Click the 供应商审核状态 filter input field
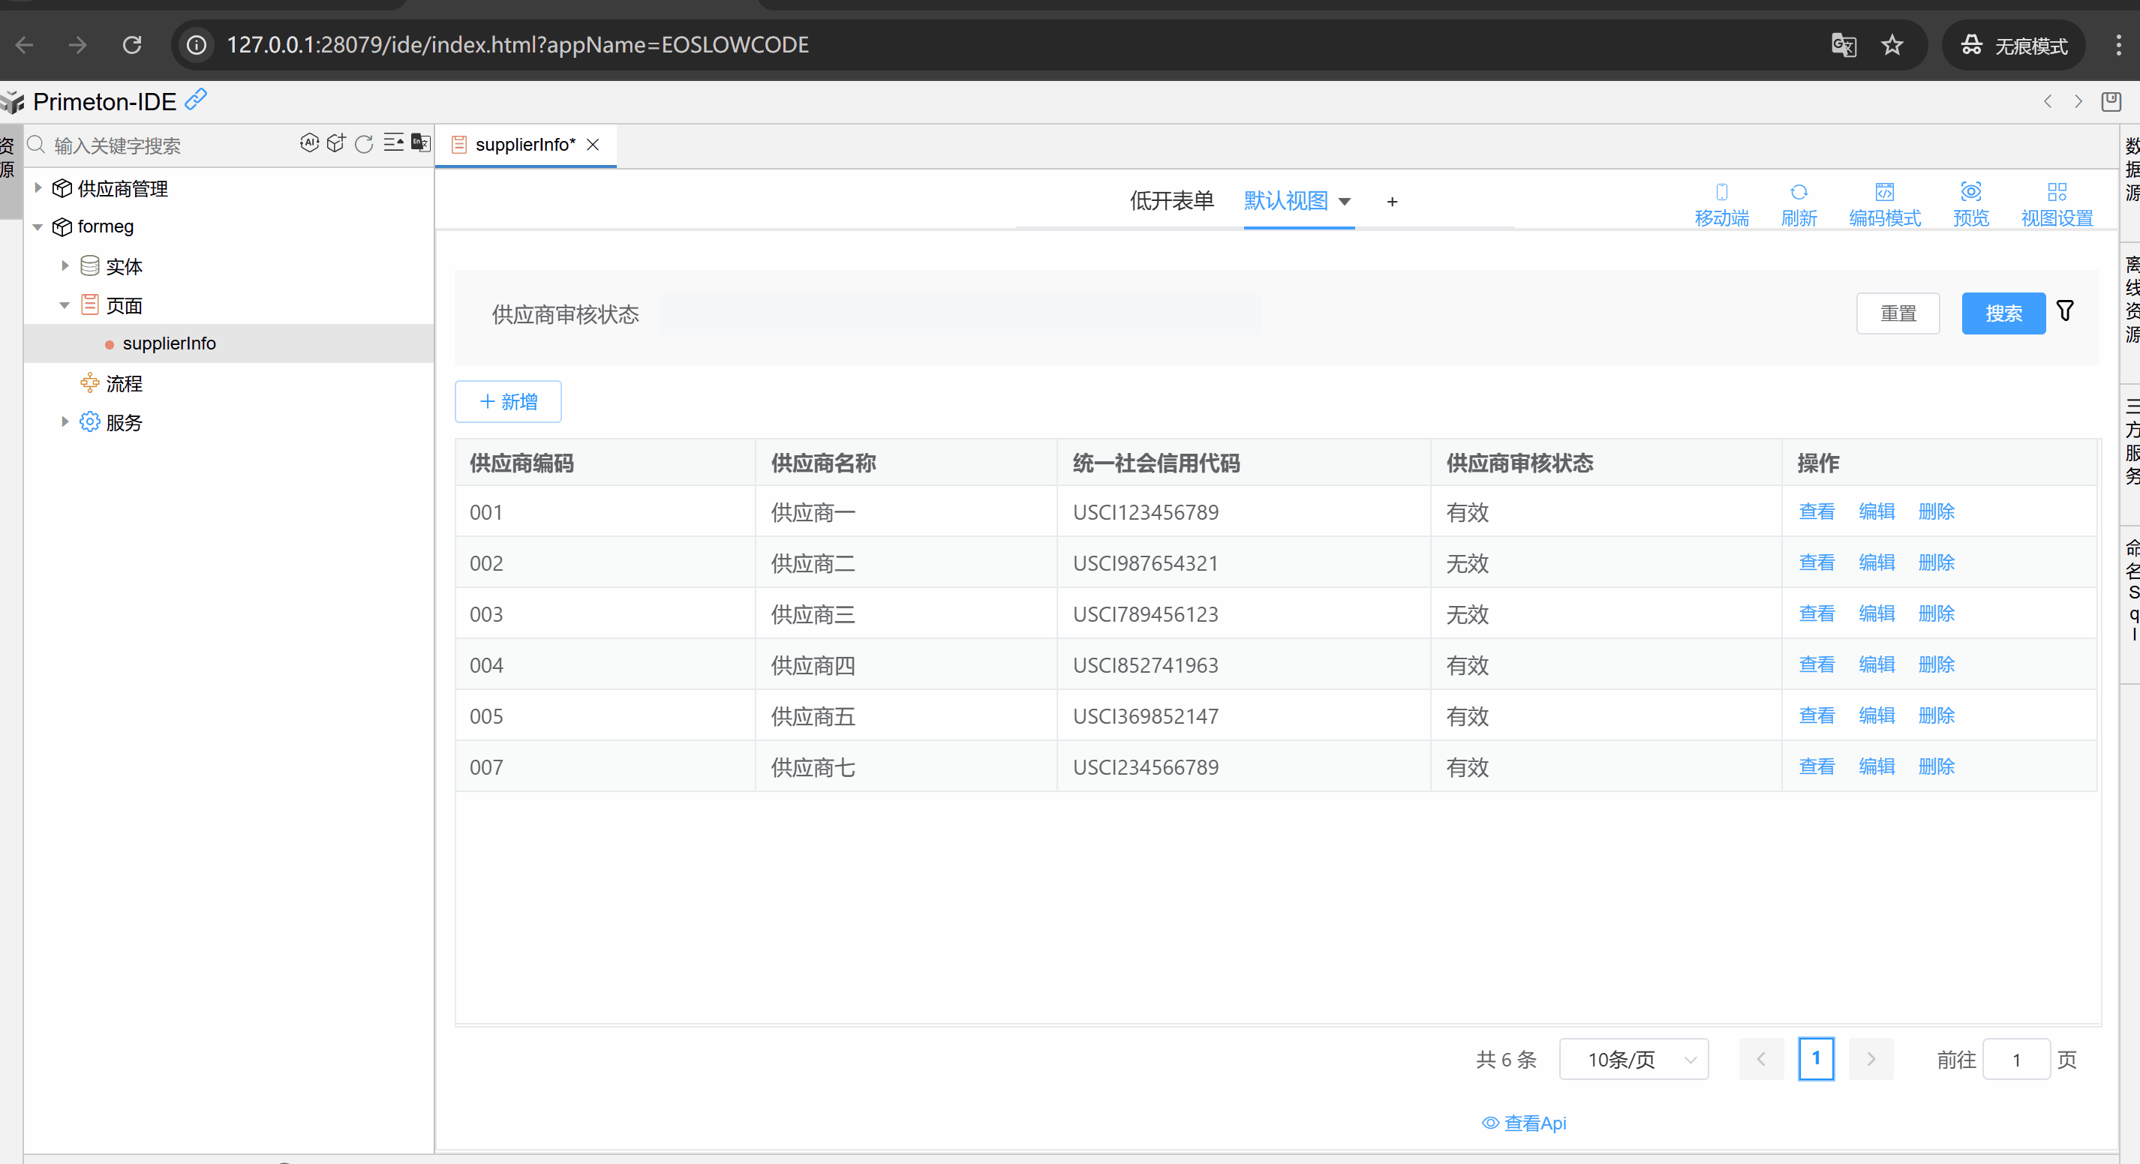 pos(959,315)
